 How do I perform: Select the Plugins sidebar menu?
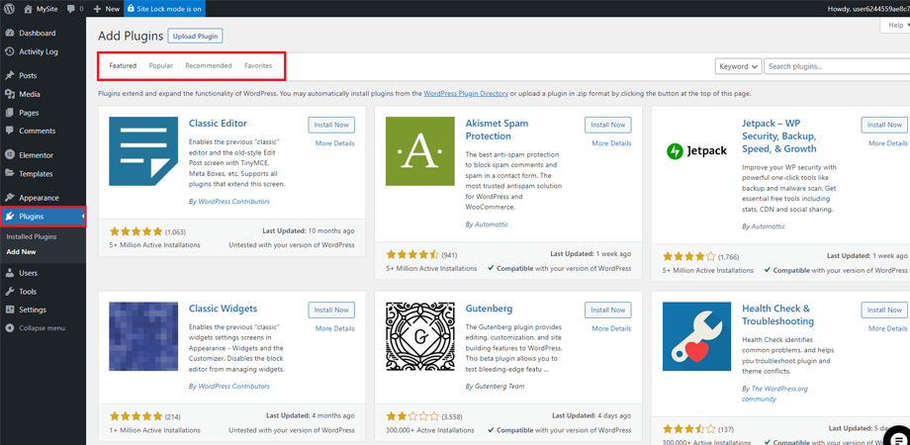[x=43, y=217]
